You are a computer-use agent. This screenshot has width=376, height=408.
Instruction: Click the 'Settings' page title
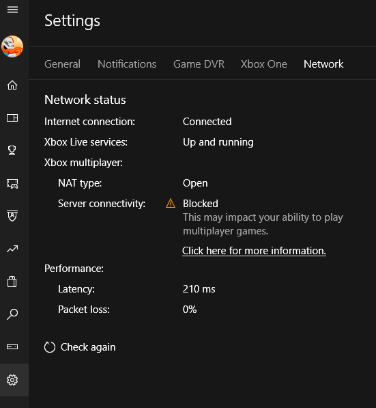coord(72,21)
